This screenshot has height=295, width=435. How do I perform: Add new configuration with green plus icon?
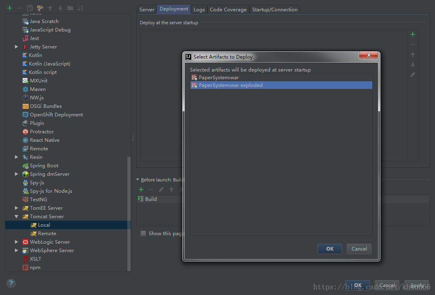(x=10, y=8)
